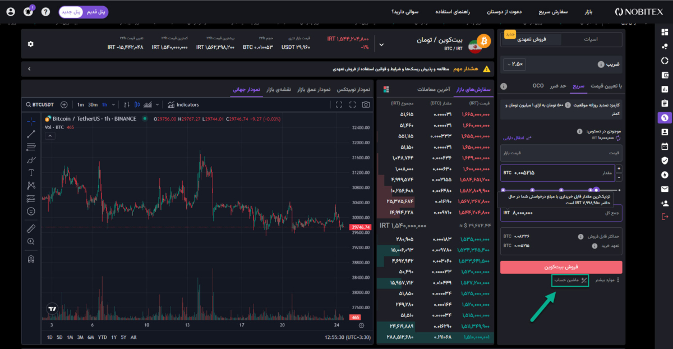Open the leverage ×2.5 dropdown
Viewport: 673px width, 349px height.
click(x=514, y=65)
